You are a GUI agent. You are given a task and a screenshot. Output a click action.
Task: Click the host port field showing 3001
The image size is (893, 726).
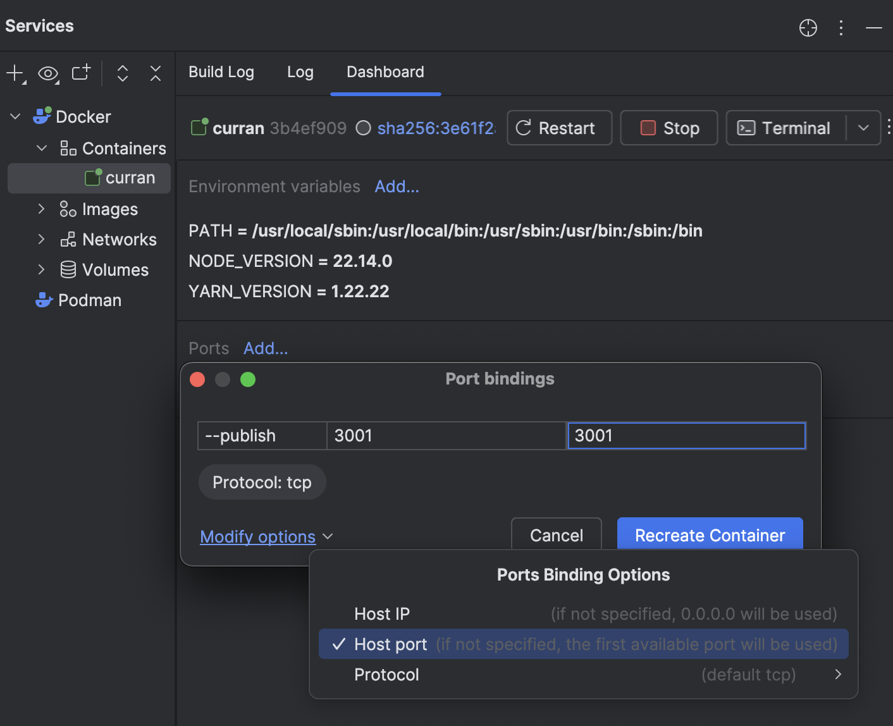(686, 435)
